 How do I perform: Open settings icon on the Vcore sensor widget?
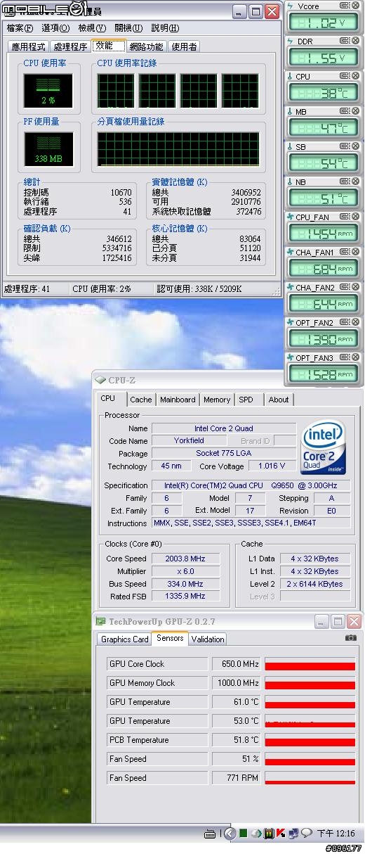pyautogui.click(x=345, y=6)
